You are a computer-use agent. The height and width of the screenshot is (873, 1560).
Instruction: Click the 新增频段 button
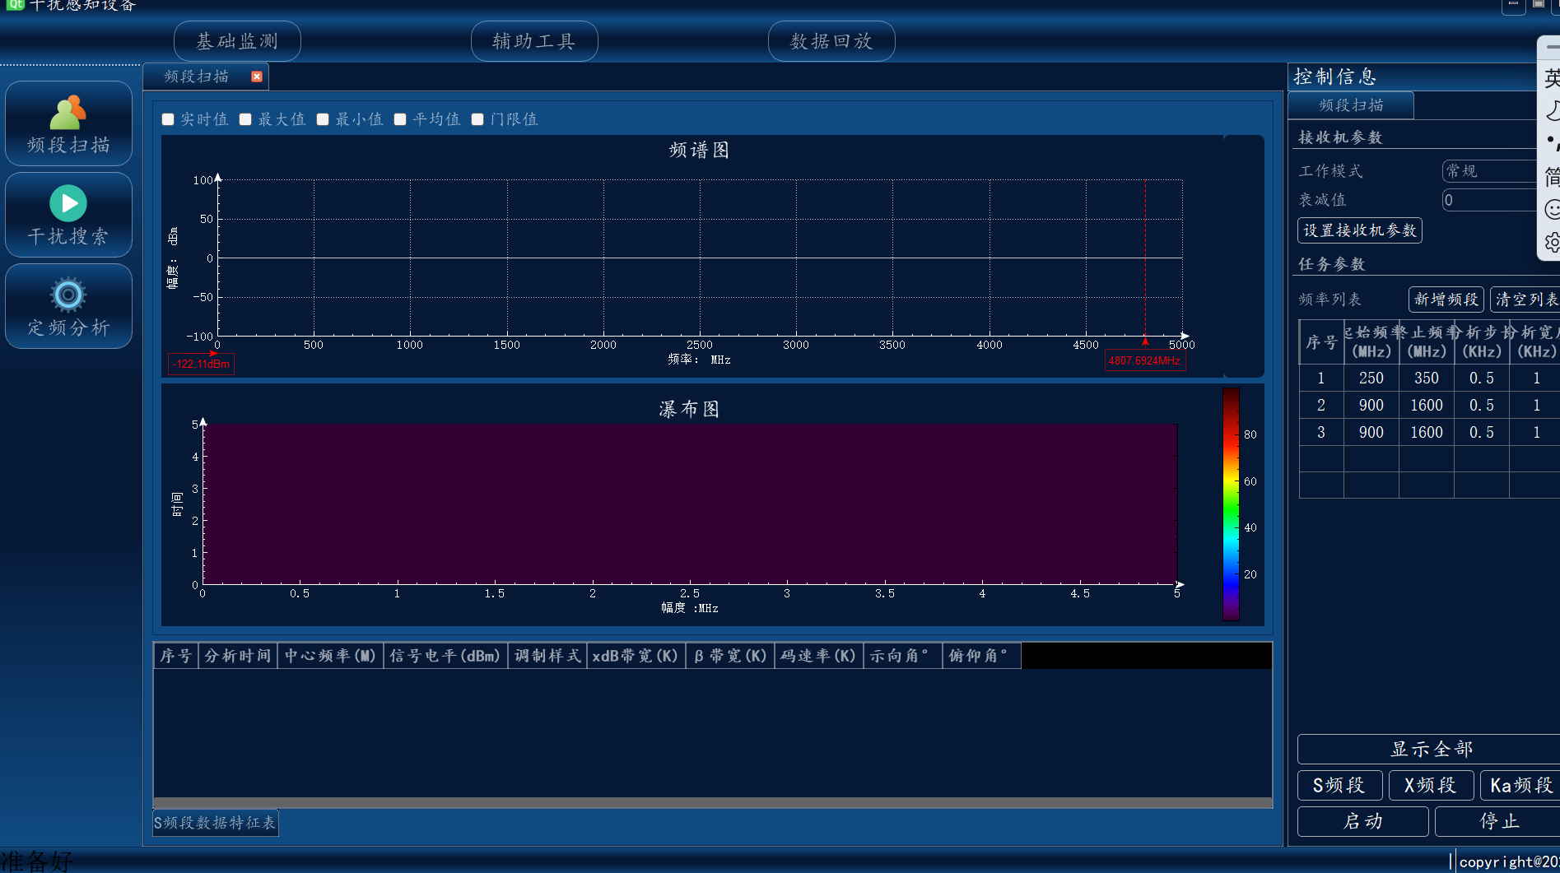[1446, 300]
